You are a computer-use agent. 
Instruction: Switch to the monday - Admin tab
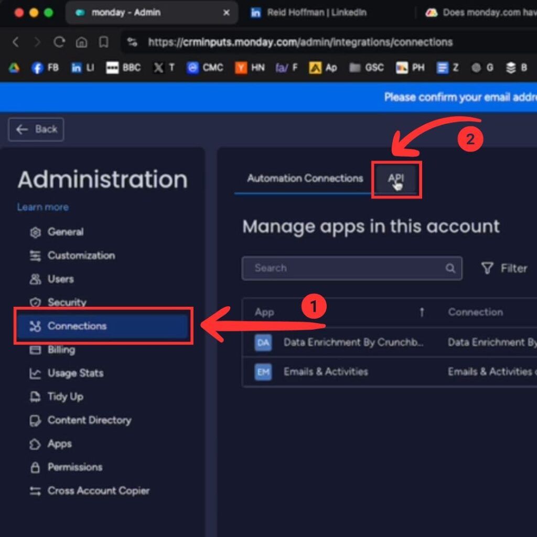point(151,13)
